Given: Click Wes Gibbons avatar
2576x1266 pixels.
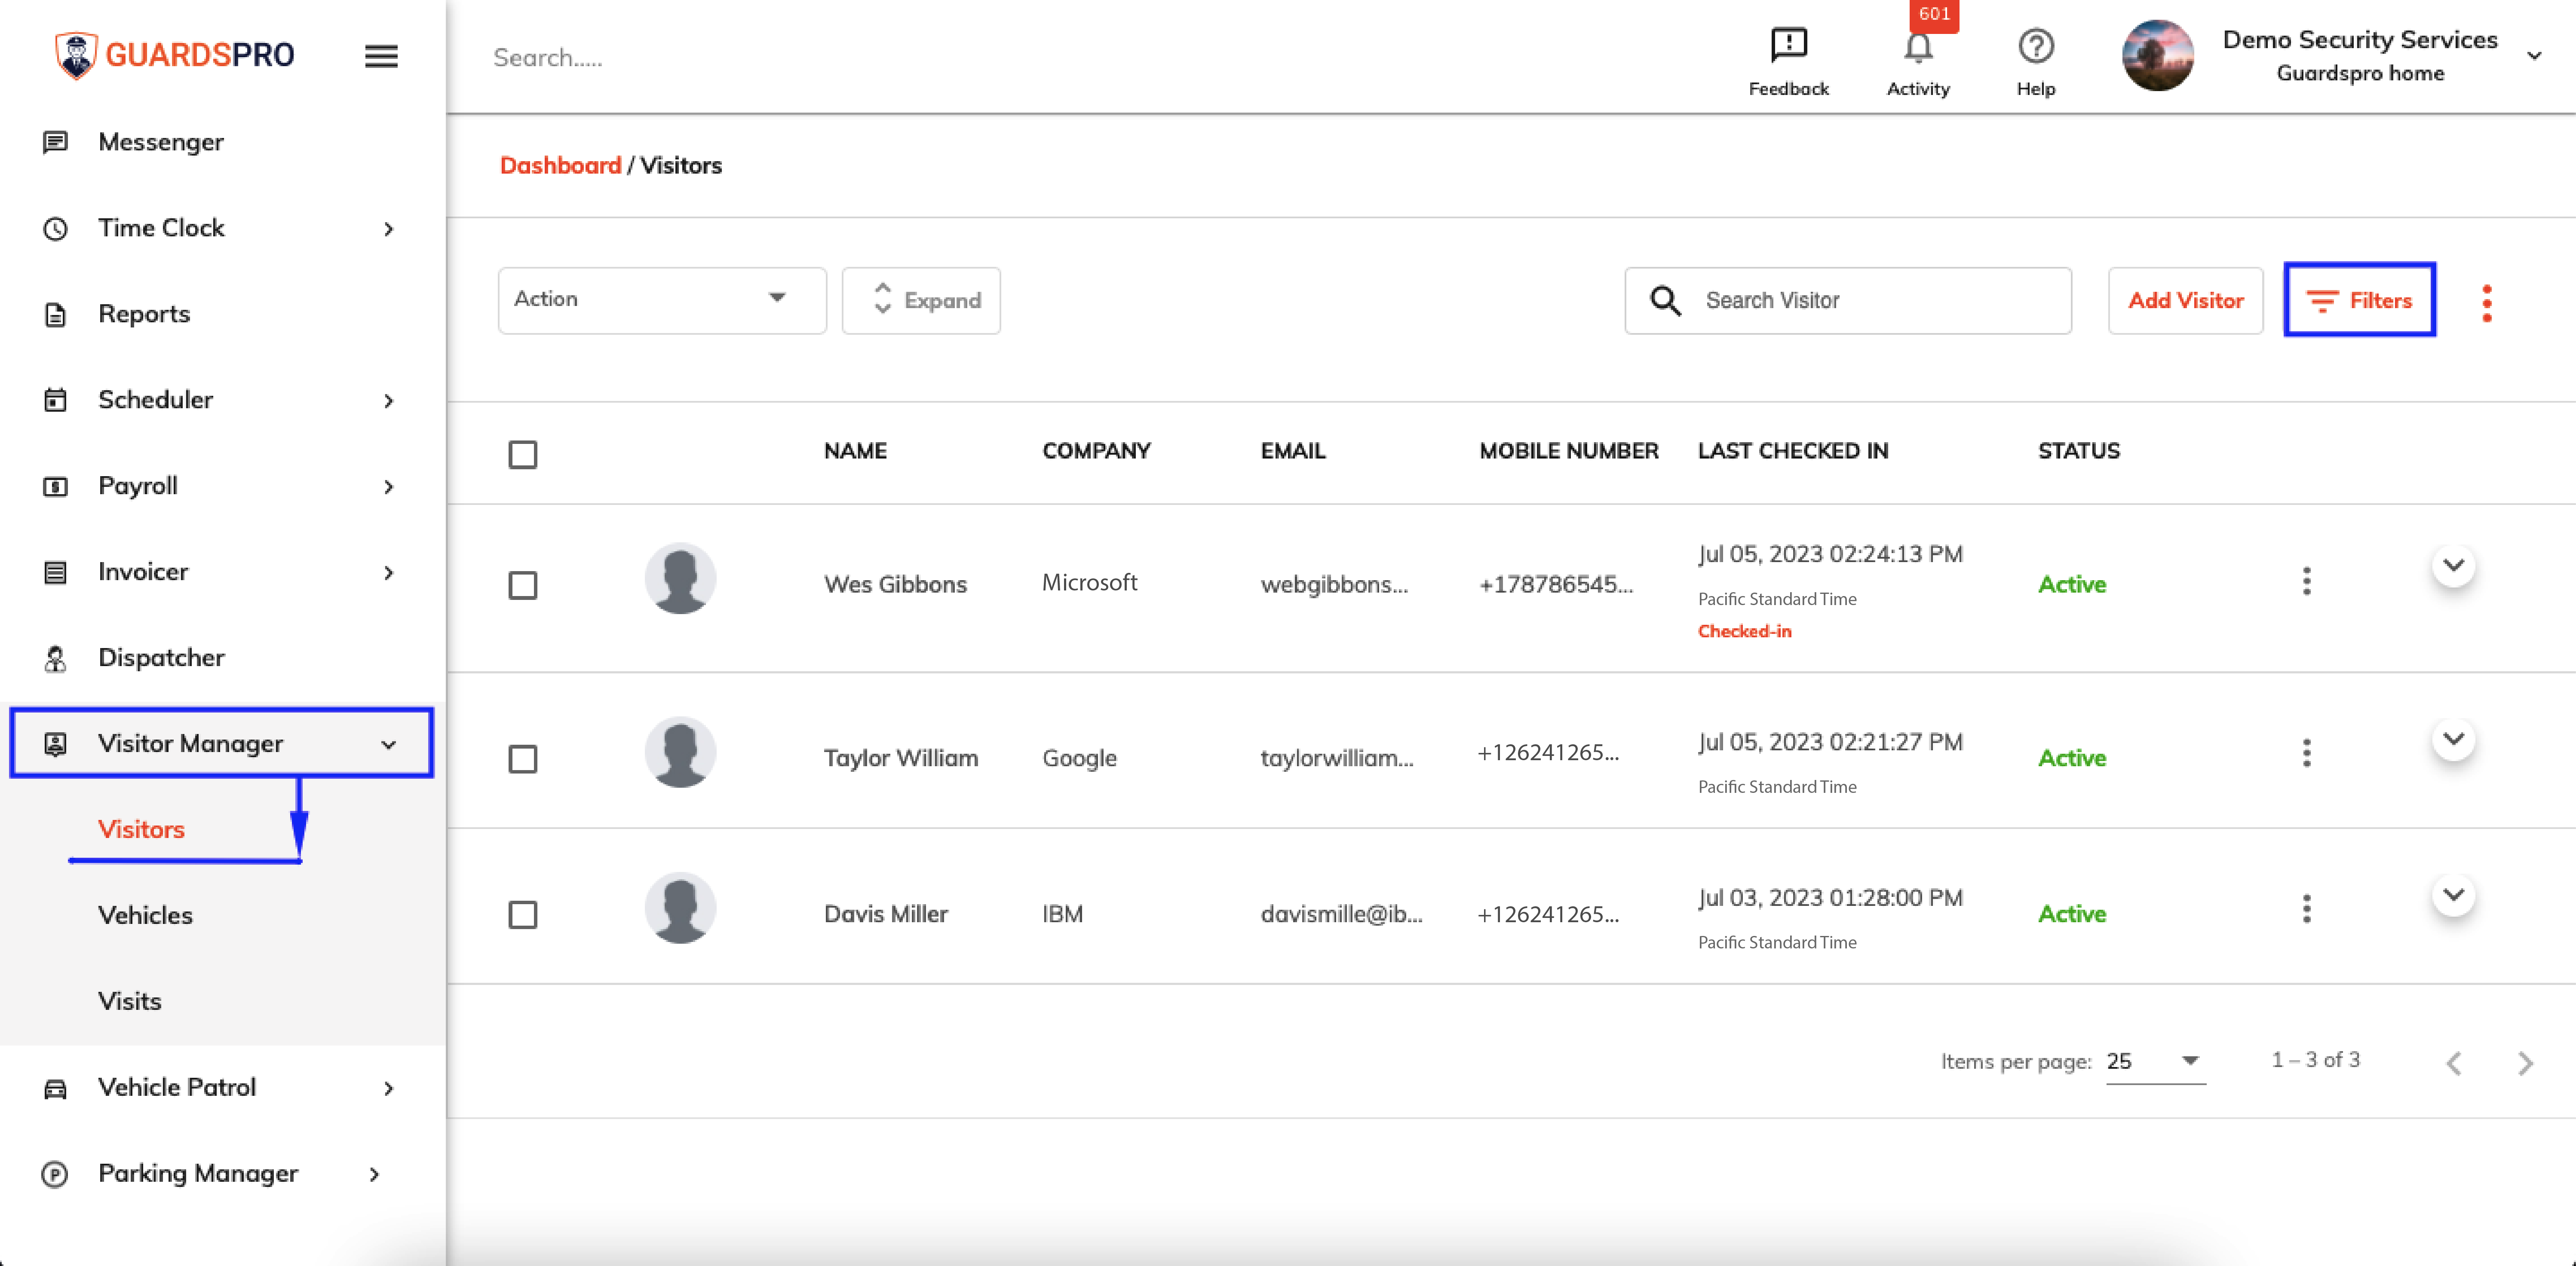Looking at the screenshot, I should (680, 578).
